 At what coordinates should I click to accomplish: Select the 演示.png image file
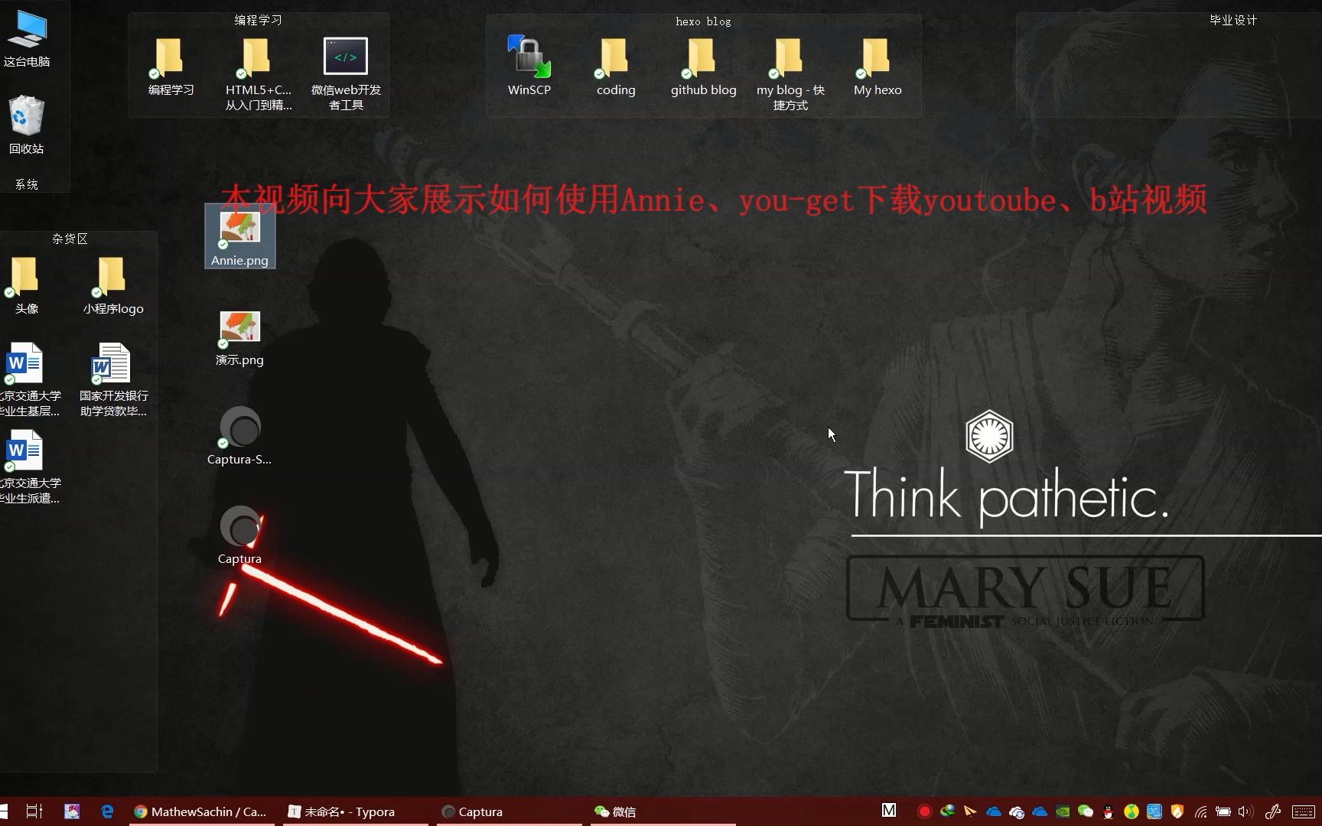click(x=239, y=338)
